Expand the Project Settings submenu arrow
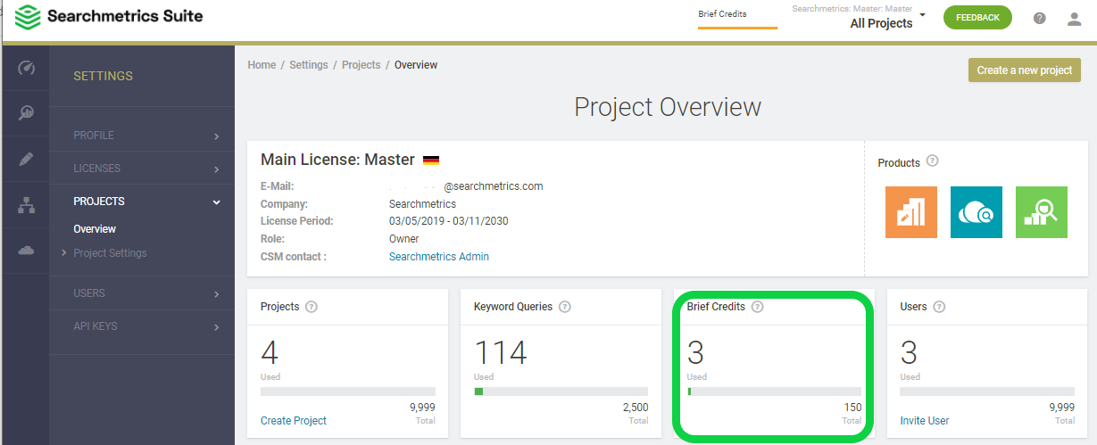This screenshot has width=1097, height=445. (64, 253)
